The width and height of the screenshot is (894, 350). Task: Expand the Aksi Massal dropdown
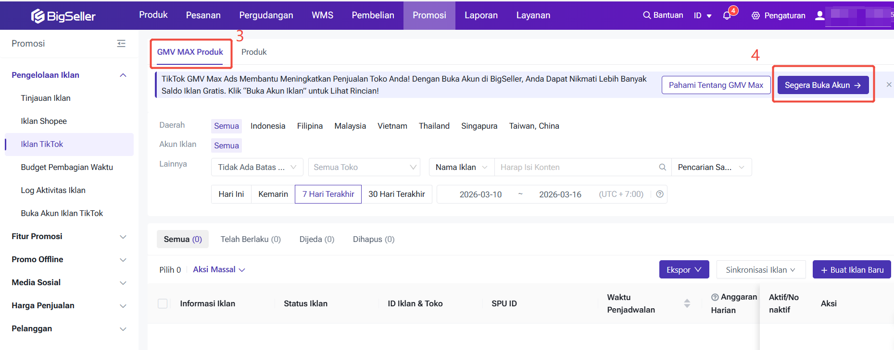[219, 270]
